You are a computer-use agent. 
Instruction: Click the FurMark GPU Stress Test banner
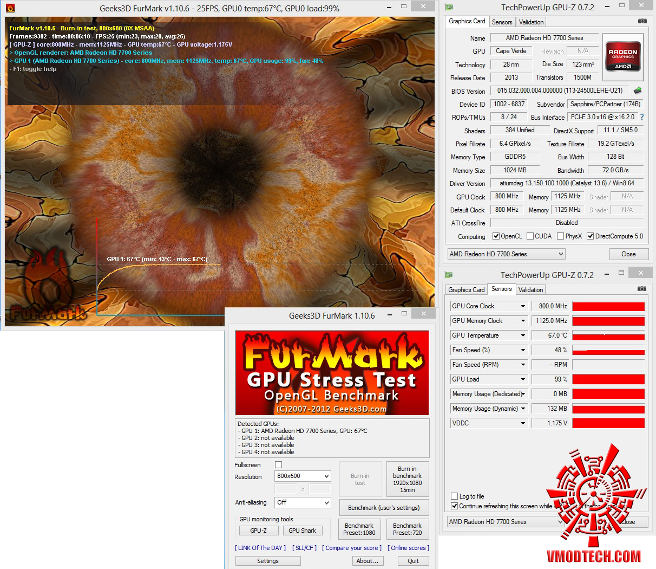point(332,373)
